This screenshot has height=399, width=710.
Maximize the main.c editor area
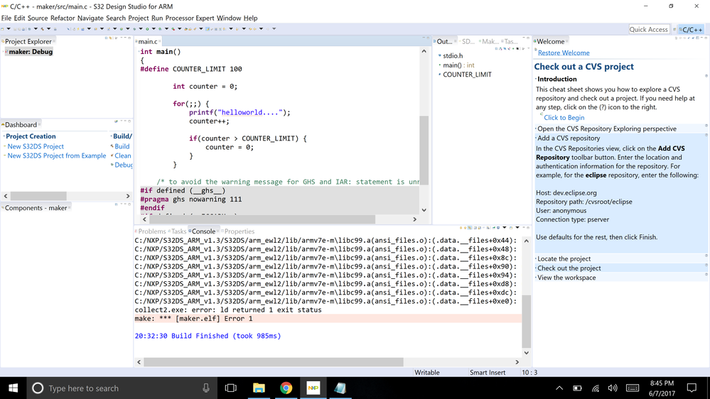click(x=428, y=38)
